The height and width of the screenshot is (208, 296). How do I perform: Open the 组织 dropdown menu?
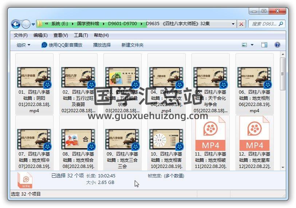click(23, 45)
